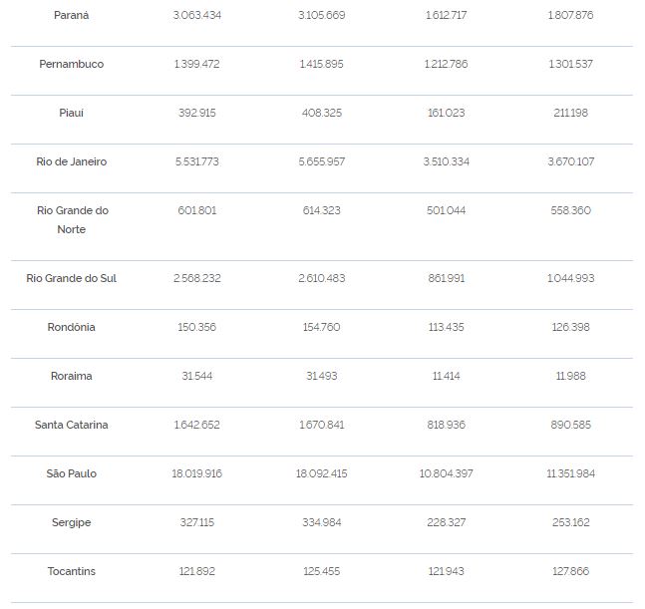Click the Paraná row label

tap(71, 15)
